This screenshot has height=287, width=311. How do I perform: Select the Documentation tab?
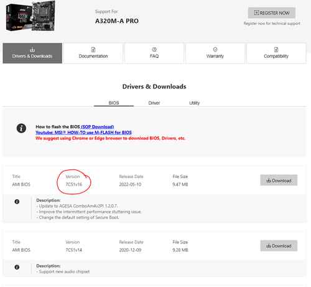click(x=93, y=53)
